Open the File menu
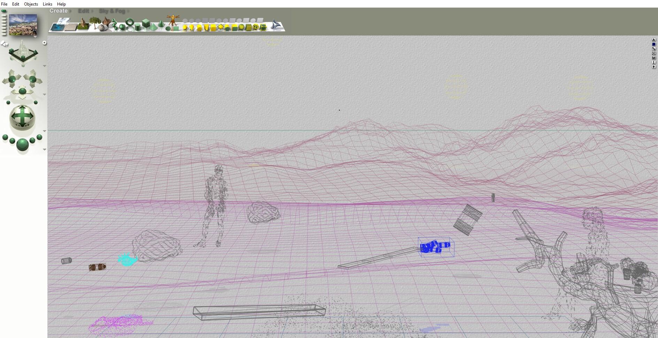 pos(4,4)
